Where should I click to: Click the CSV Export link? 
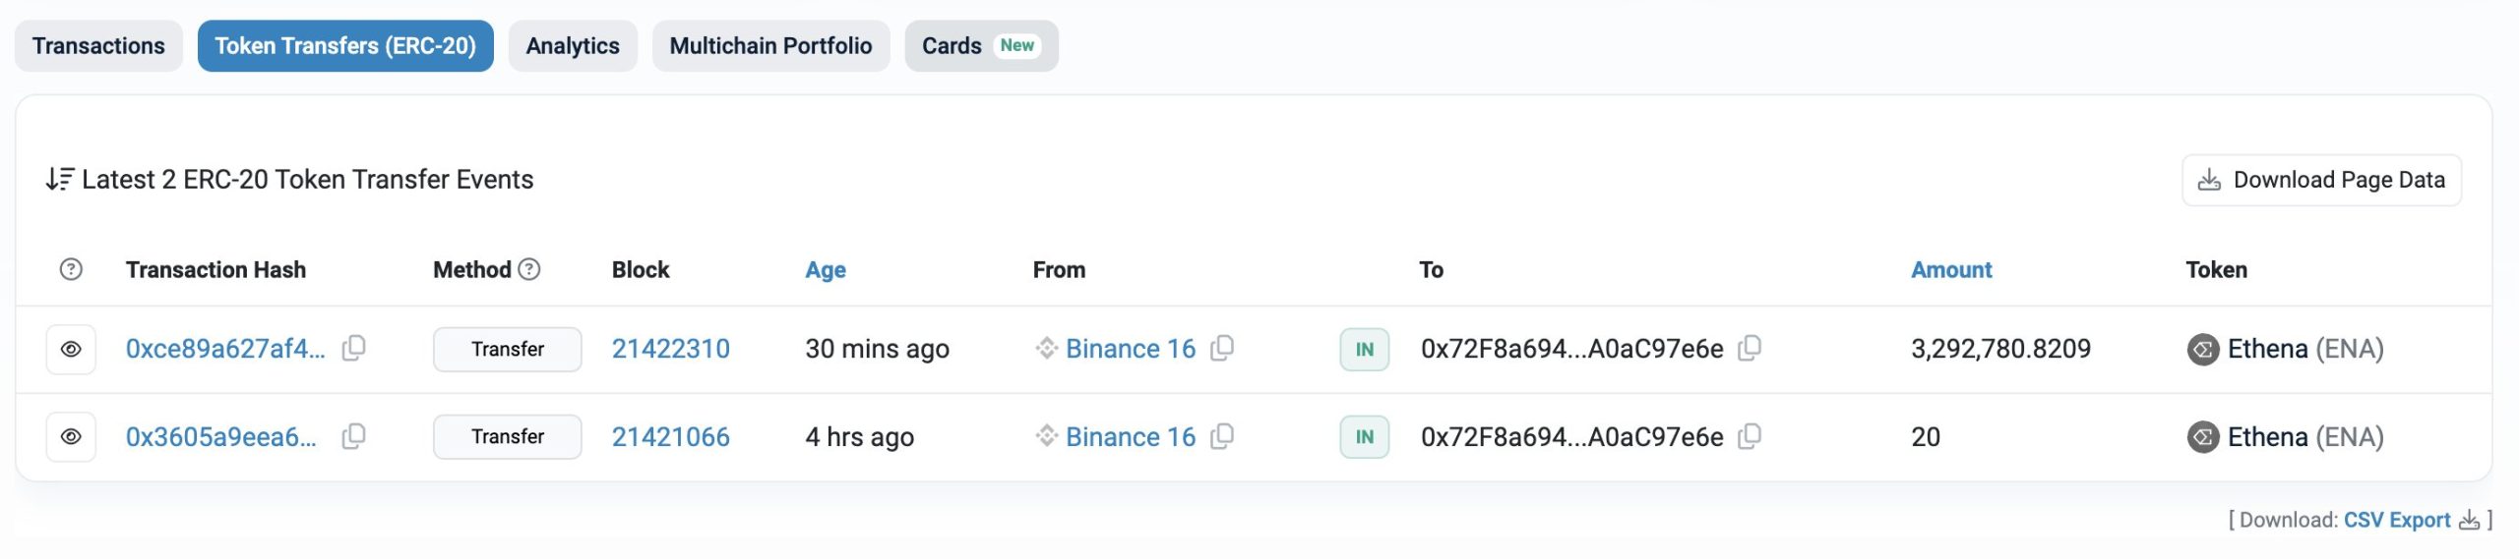[x=2396, y=520]
